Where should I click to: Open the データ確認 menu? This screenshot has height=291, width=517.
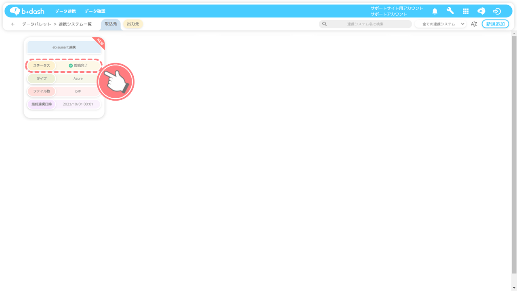tap(95, 11)
